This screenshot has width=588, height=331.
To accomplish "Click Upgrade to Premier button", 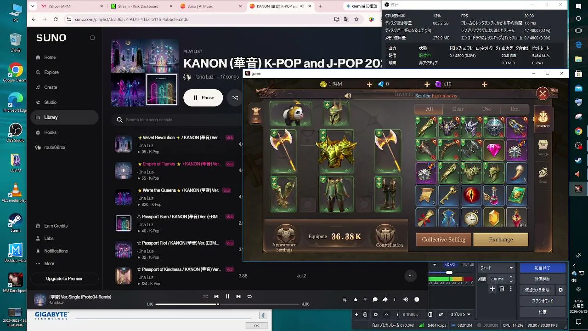I will [x=64, y=279].
